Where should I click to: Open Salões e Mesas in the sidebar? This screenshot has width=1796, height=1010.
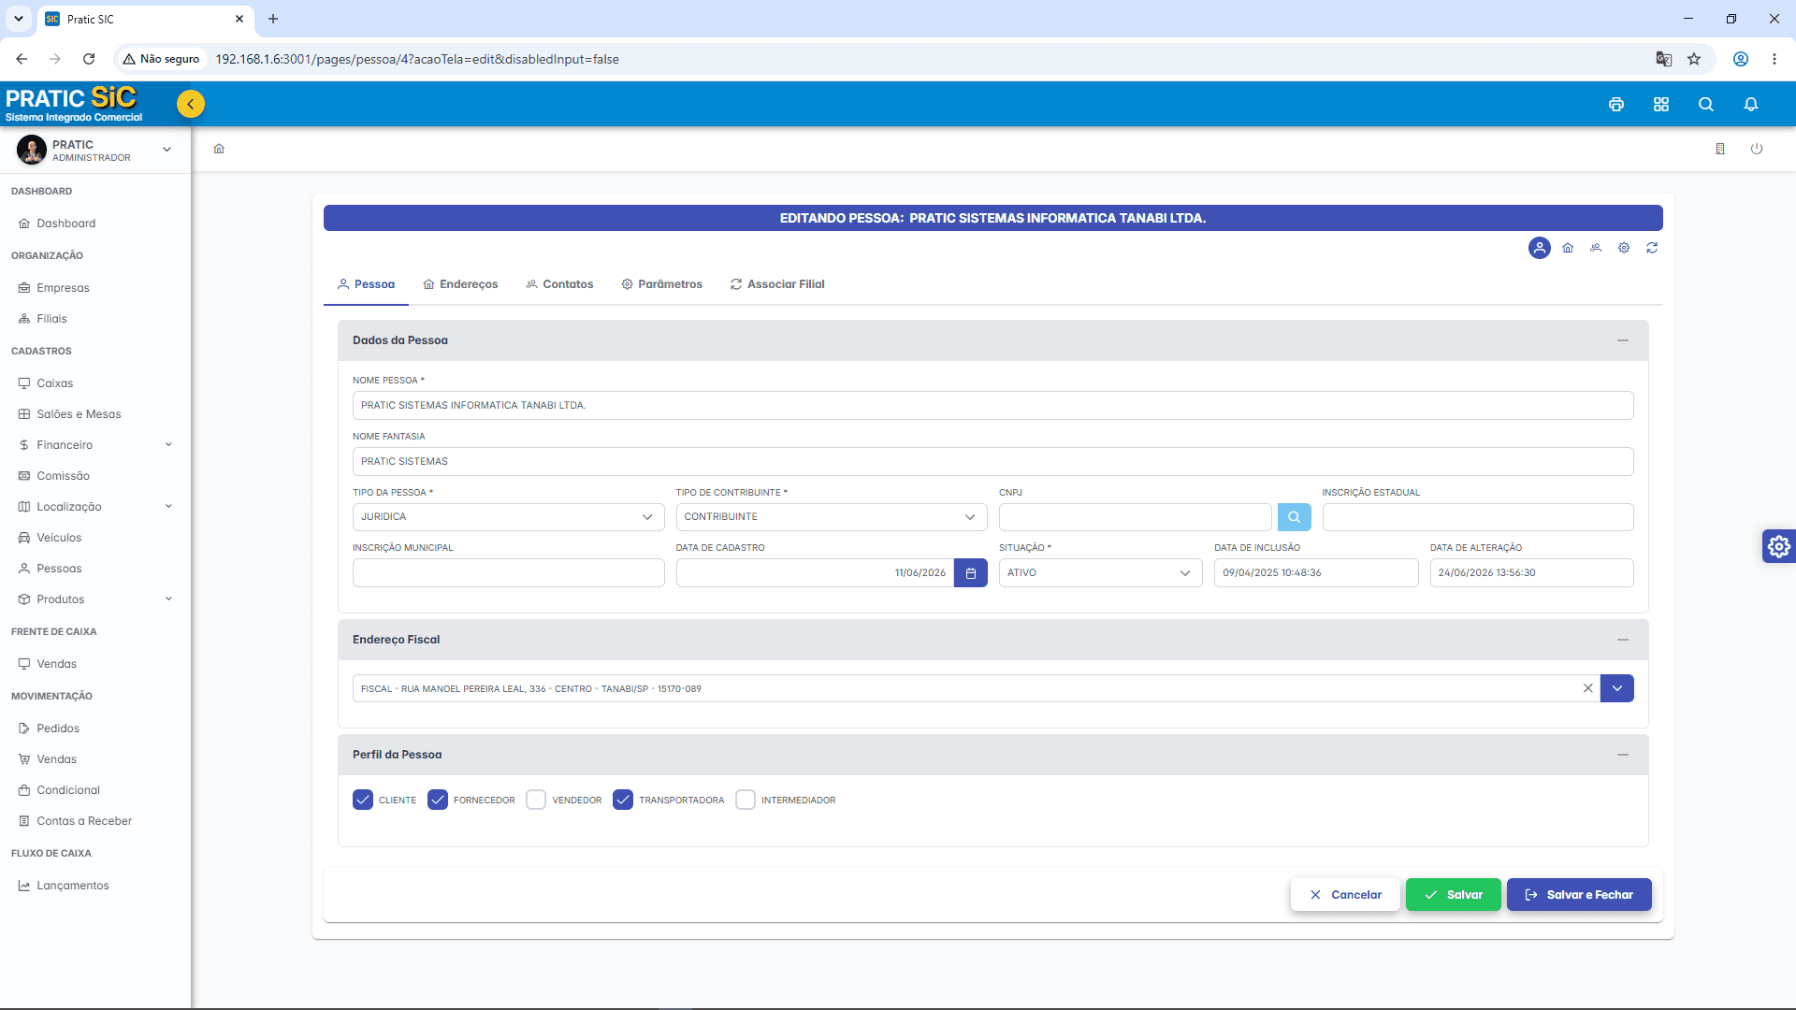[x=95, y=414]
